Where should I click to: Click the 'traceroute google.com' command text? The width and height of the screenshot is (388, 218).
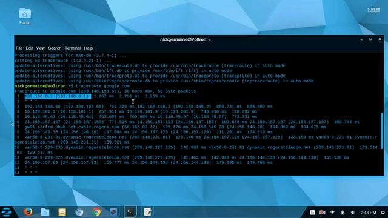(102, 86)
